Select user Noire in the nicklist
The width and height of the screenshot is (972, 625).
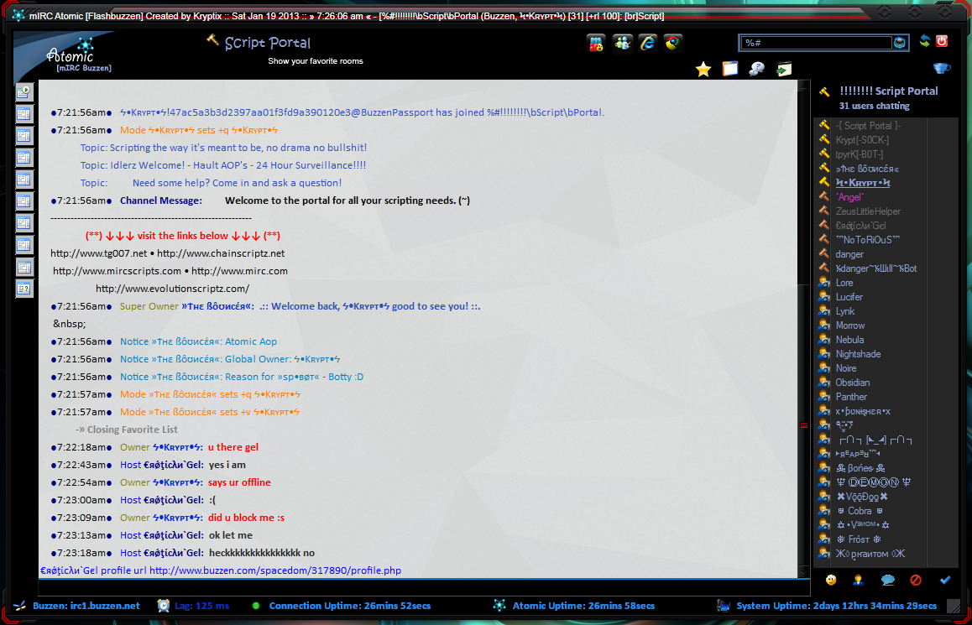click(x=846, y=368)
